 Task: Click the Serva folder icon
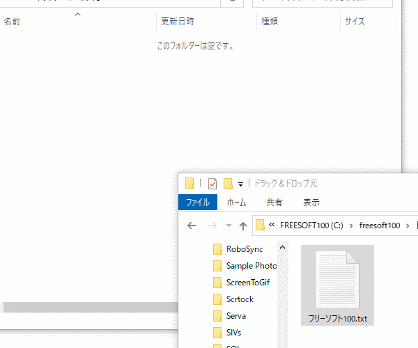[217, 316]
